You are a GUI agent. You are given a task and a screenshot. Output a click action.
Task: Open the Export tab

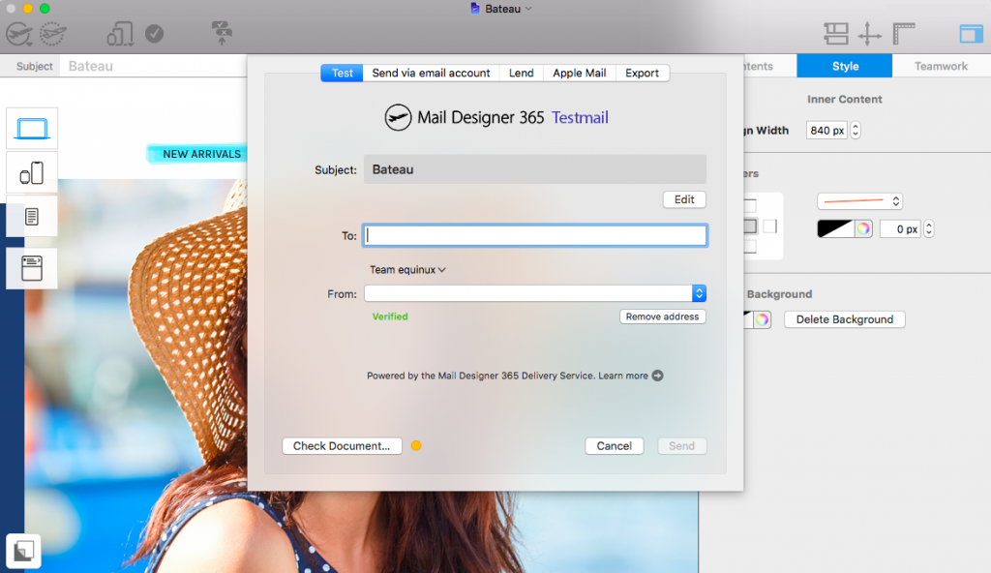tap(643, 73)
